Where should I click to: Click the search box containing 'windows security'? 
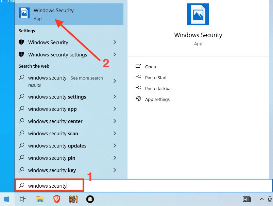point(49,186)
